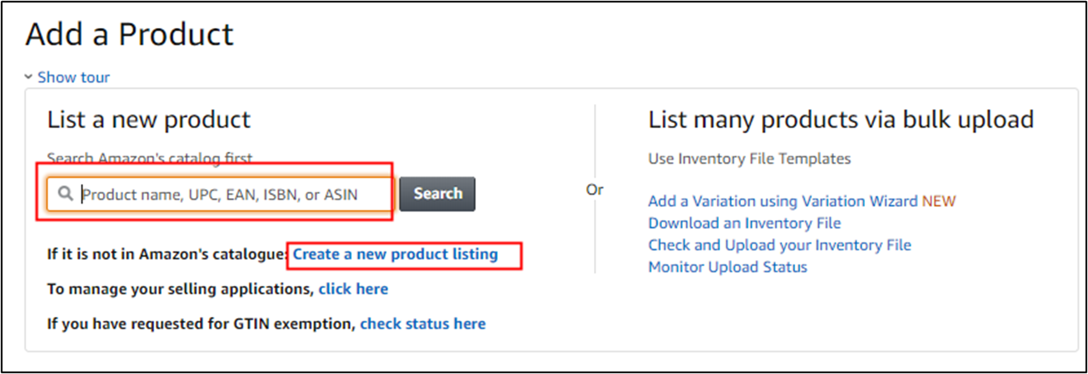
Task: Click the Search Amazon's catalog first label
Action: tap(149, 158)
